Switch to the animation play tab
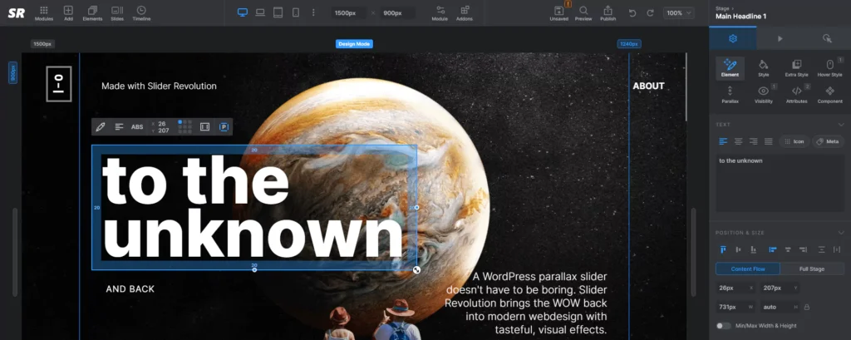The image size is (851, 340). tap(780, 38)
